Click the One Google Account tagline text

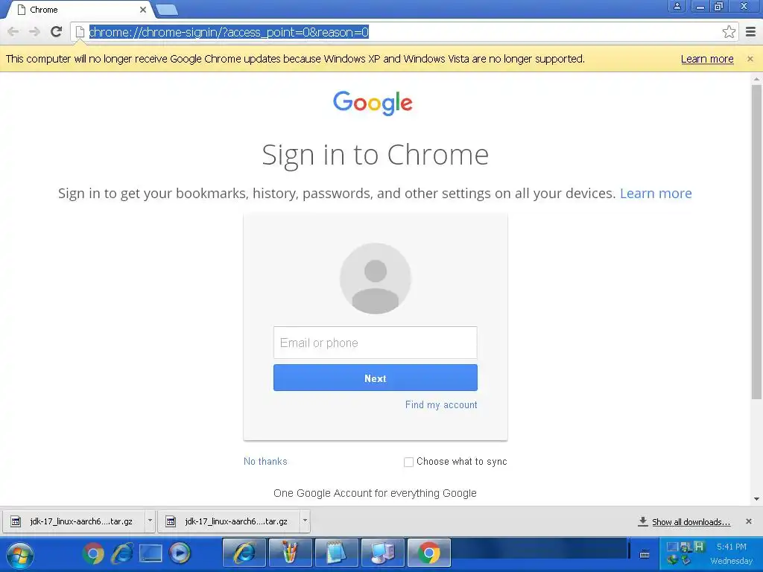click(x=375, y=493)
